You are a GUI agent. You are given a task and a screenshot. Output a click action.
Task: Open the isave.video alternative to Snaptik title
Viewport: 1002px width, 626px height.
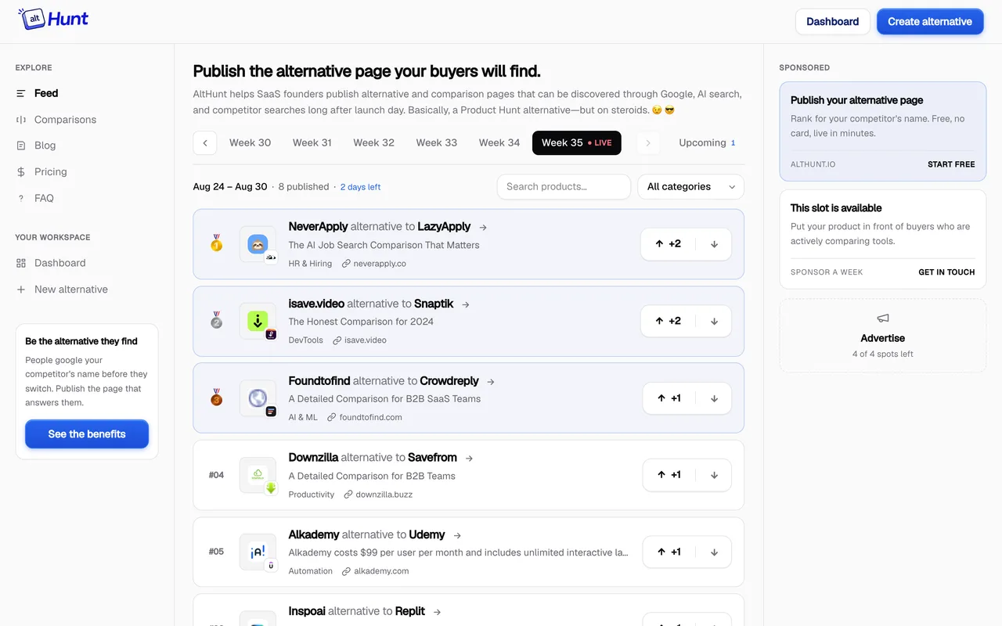(x=371, y=304)
